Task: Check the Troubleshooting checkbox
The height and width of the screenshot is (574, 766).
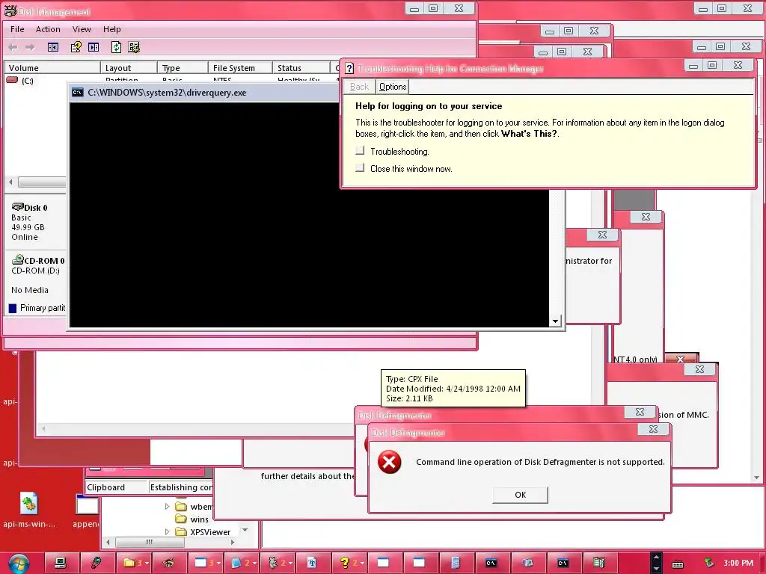Action: click(360, 151)
